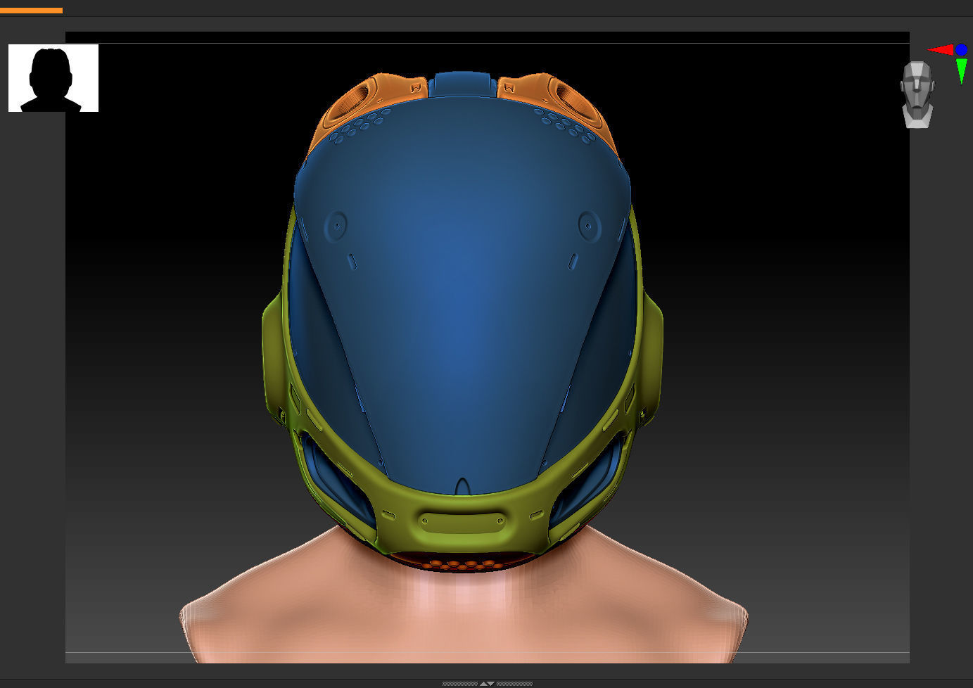Click the red X axis arrow

(940, 49)
